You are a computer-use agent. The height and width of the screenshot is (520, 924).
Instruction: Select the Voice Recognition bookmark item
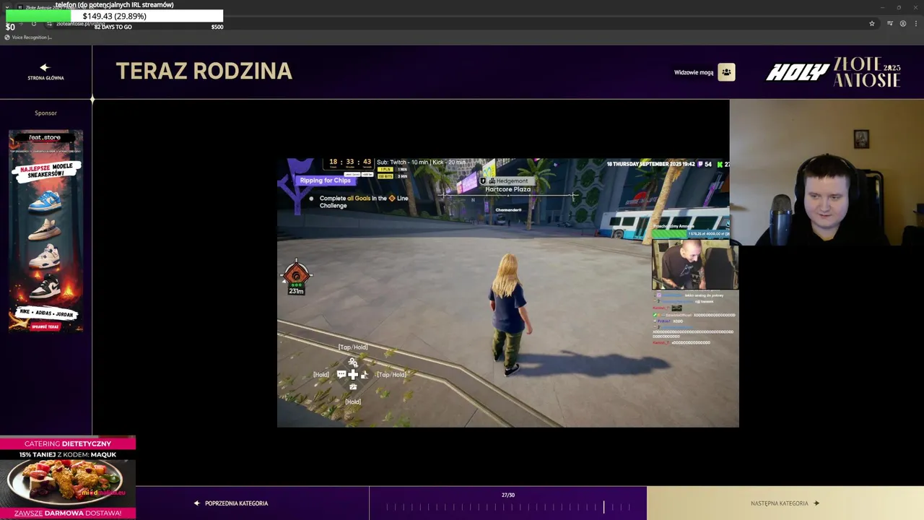click(29, 38)
